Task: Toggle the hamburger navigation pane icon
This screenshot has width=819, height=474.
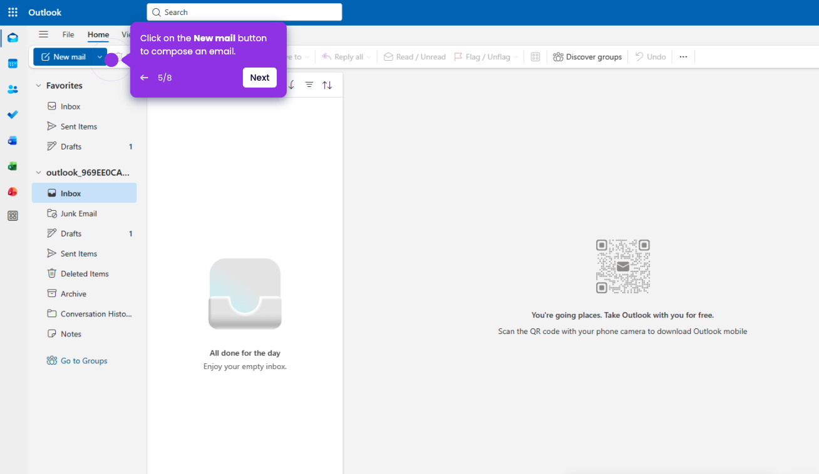Action: pyautogui.click(x=43, y=34)
